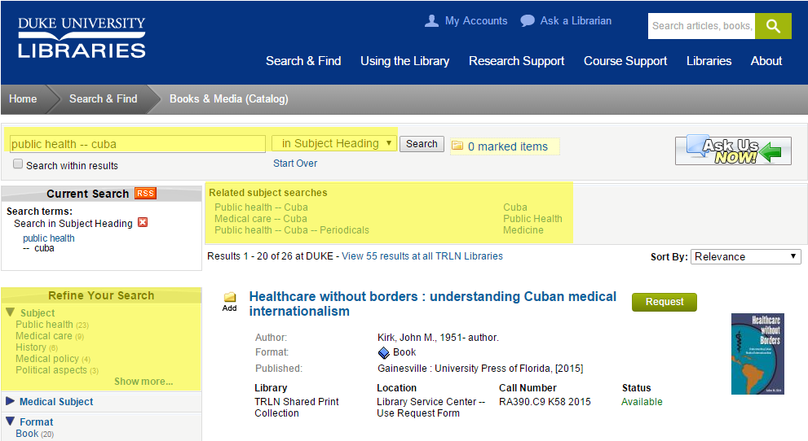Viewport: 808px width, 441px height.
Task: Open Healthcare without borders title link
Action: click(x=432, y=303)
